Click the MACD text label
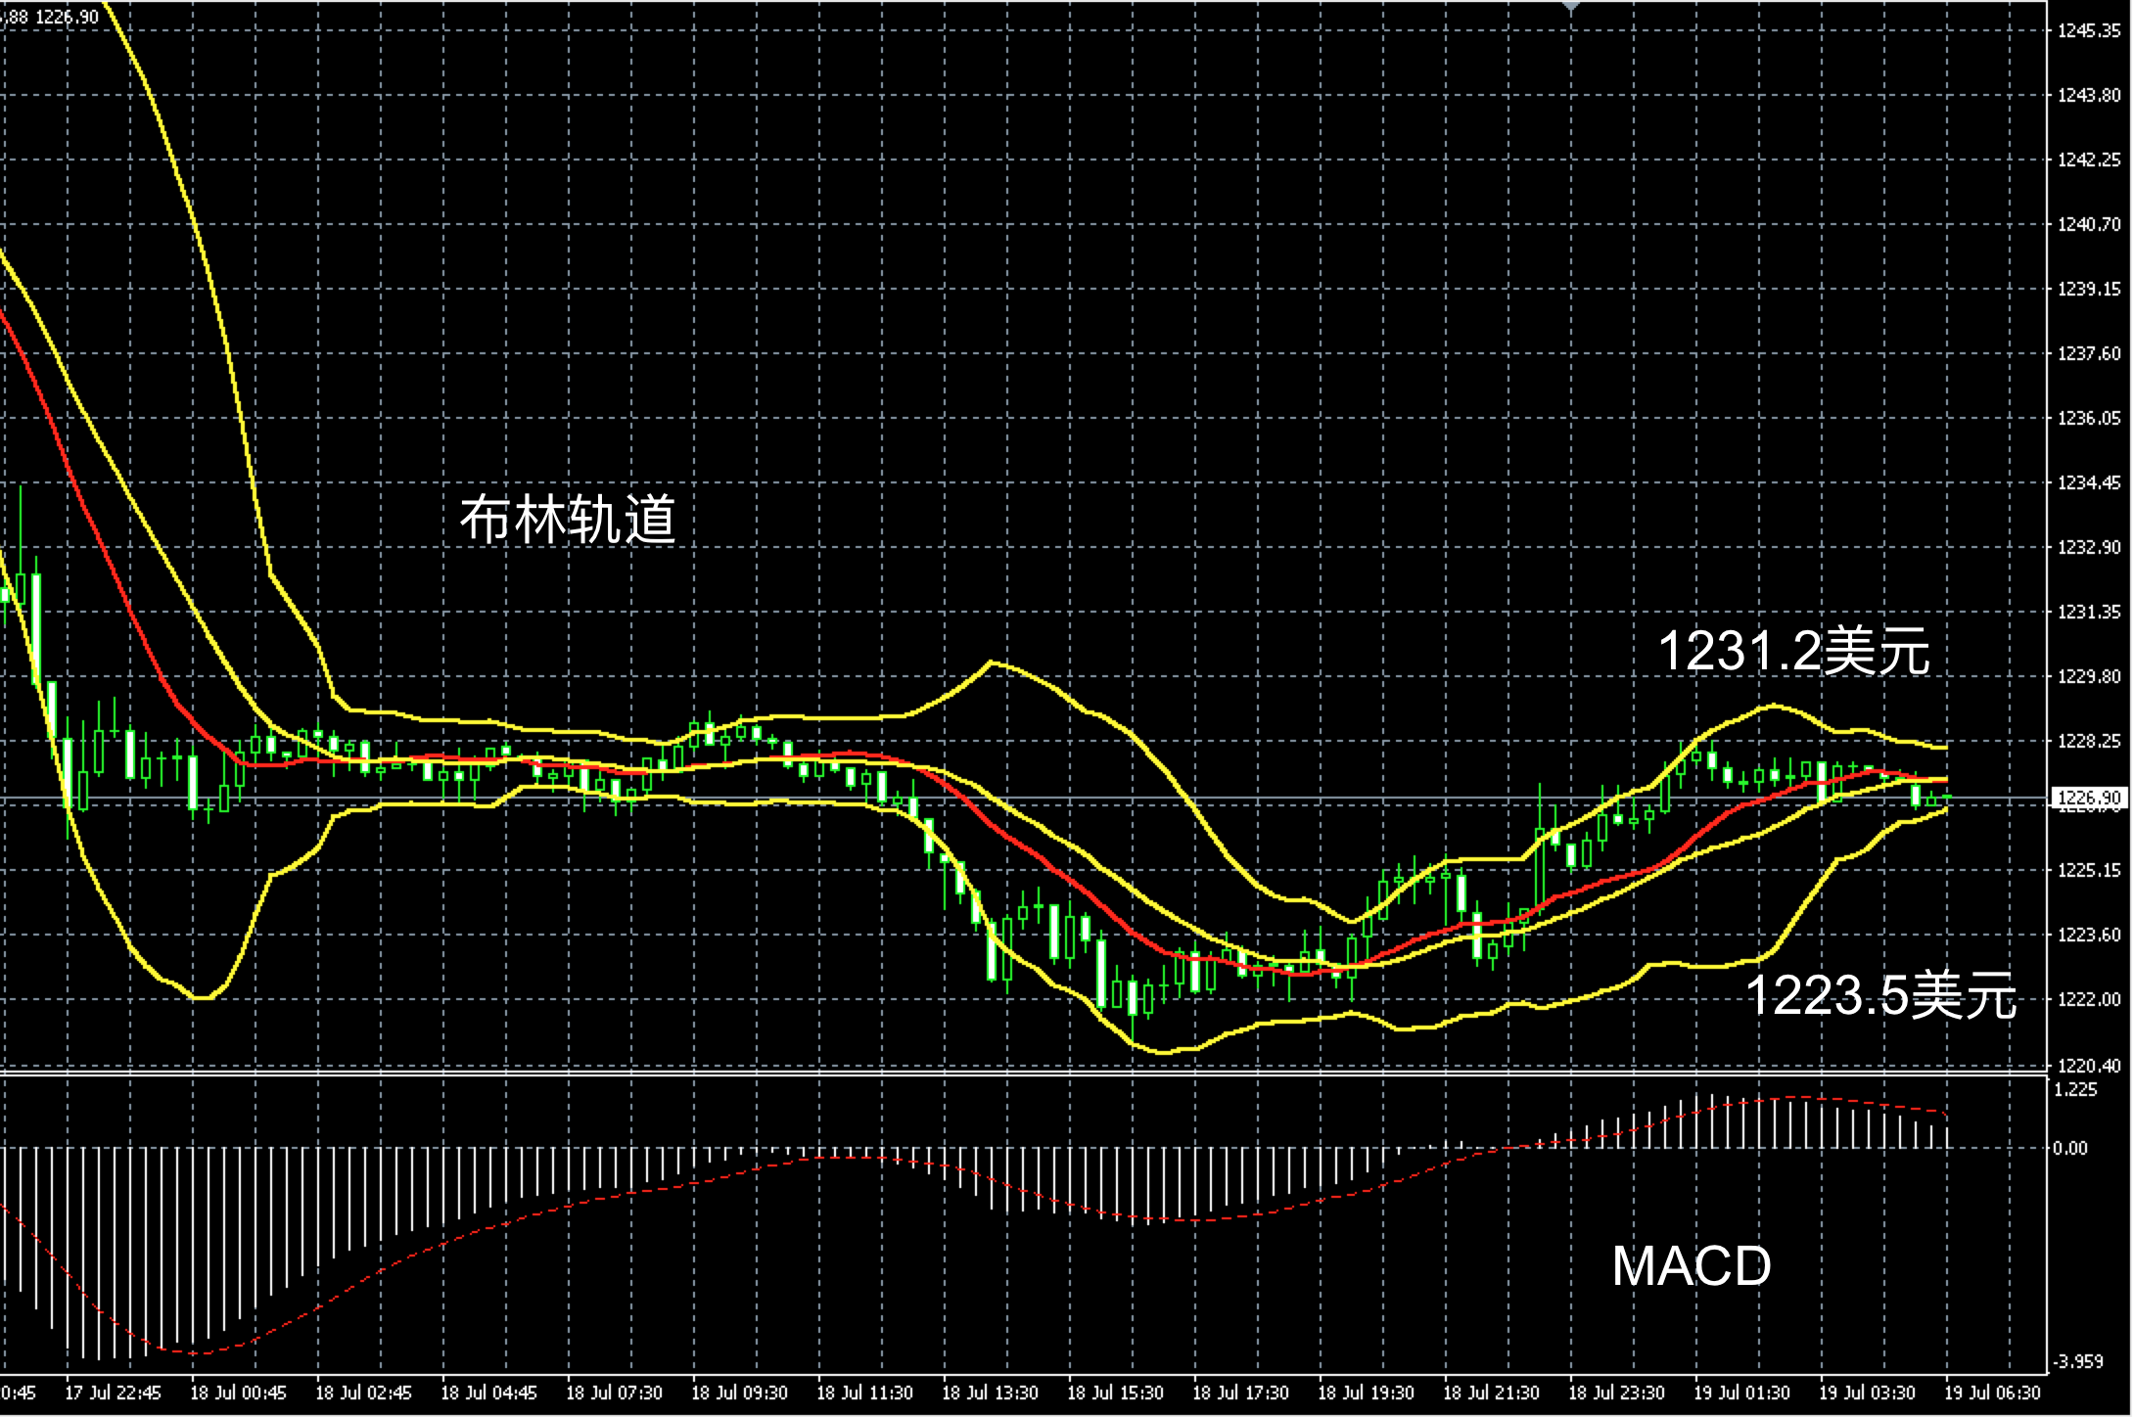This screenshot has height=1417, width=2134. [x=1692, y=1266]
